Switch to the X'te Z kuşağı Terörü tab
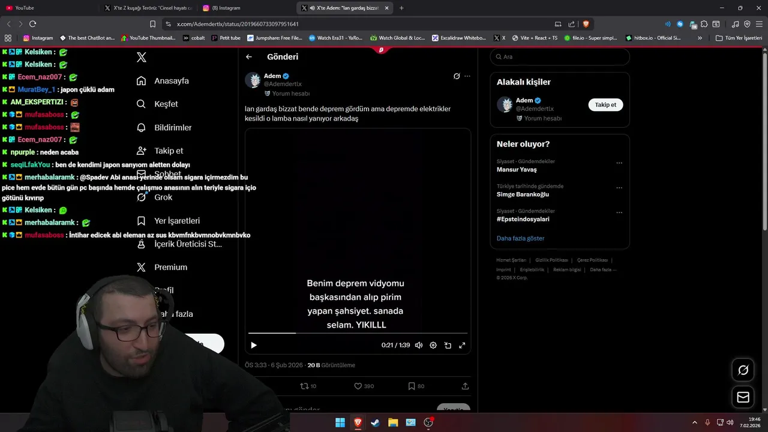The width and height of the screenshot is (768, 432). tap(148, 8)
